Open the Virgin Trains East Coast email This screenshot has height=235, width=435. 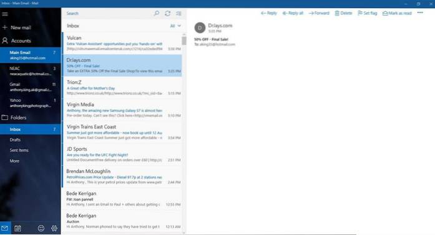tap(122, 132)
